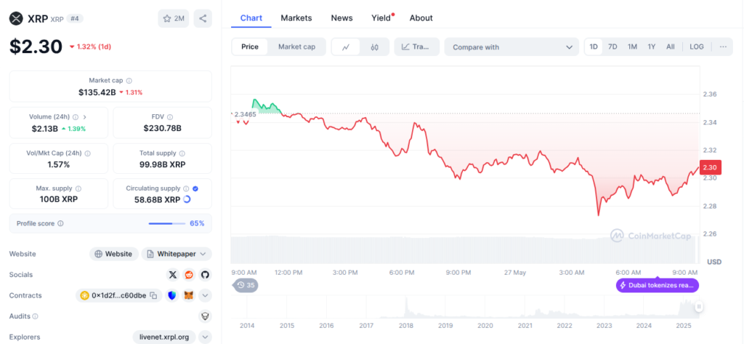Open the Reddit social link

point(189,275)
